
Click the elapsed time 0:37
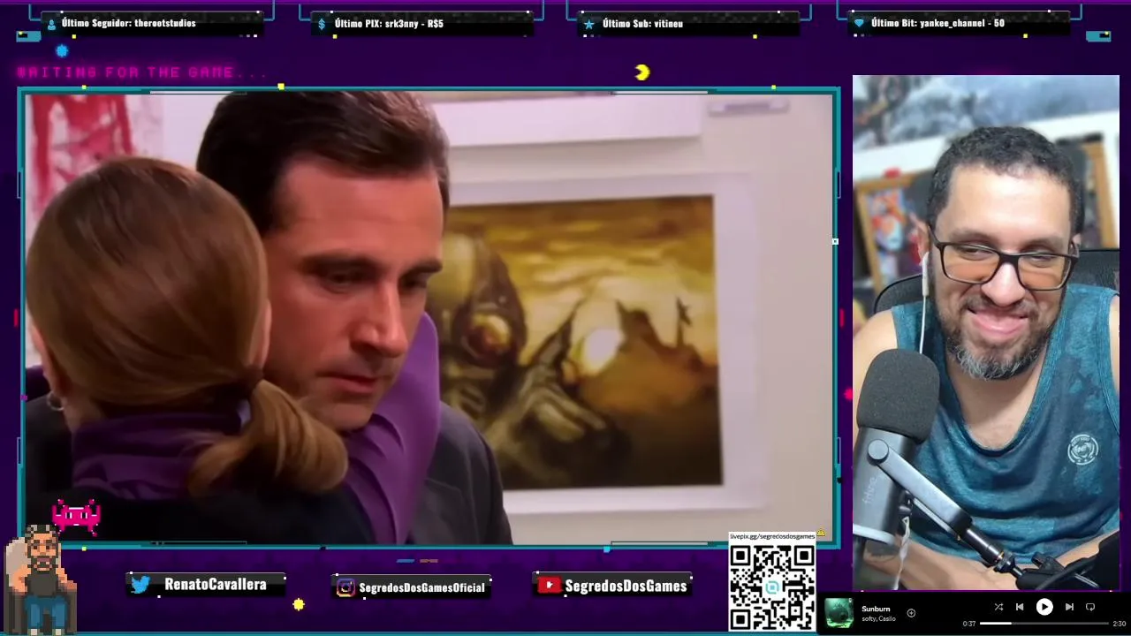click(x=969, y=624)
